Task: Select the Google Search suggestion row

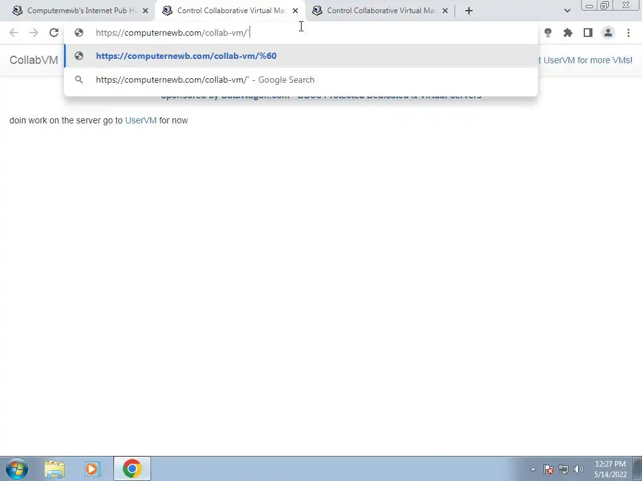Action: coord(301,80)
